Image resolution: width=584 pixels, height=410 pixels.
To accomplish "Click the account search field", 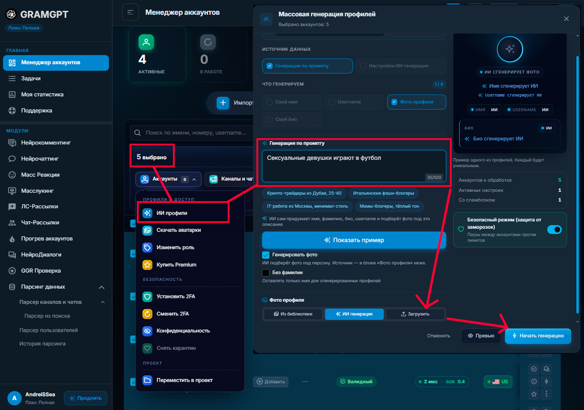I will pos(192,133).
